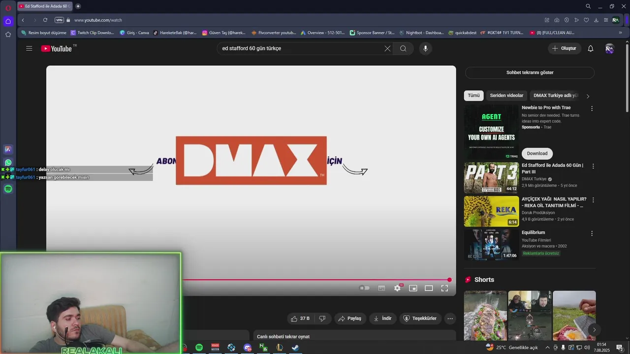Viewport: 630px width, 354px height.
Task: Open Opera snapshot camera icon
Action: pyautogui.click(x=557, y=20)
